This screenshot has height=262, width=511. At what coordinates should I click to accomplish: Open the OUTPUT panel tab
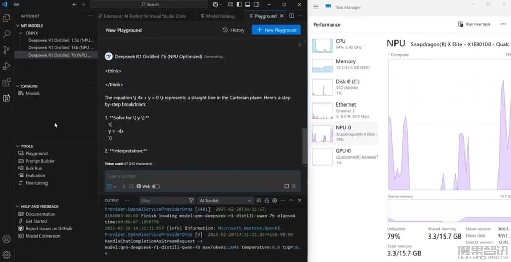pos(111,200)
